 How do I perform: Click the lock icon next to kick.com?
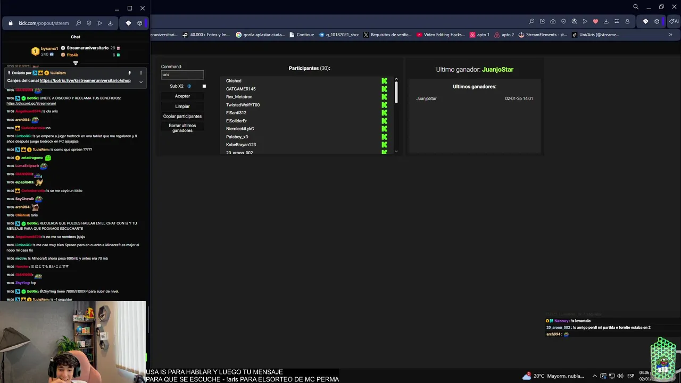click(x=11, y=23)
